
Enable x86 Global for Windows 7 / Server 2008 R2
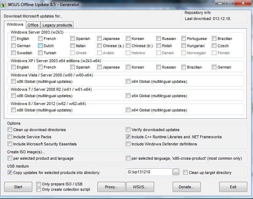click(13, 96)
